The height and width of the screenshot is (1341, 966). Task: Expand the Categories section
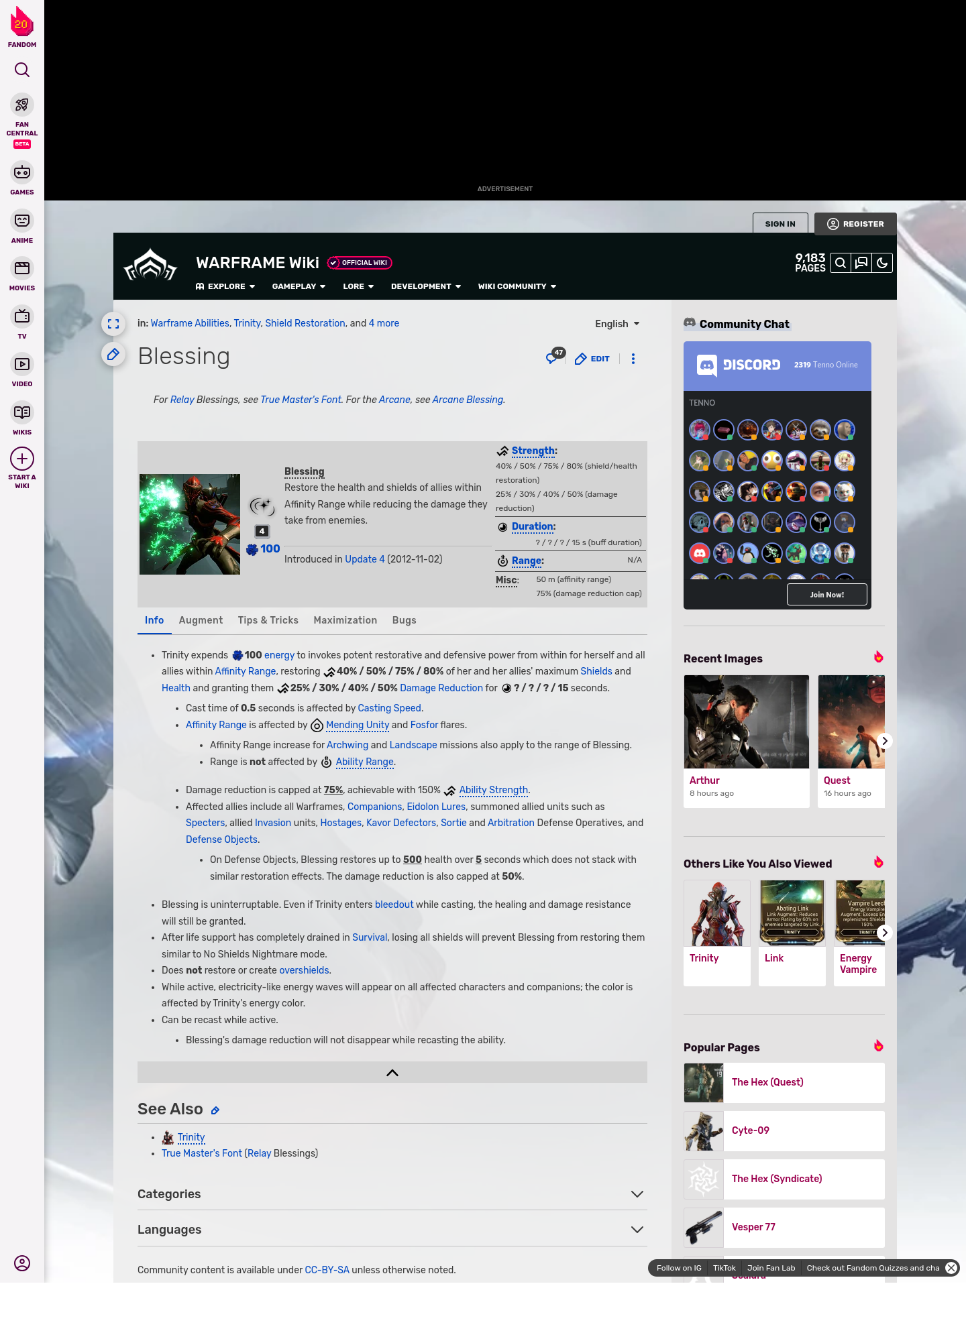click(637, 1194)
